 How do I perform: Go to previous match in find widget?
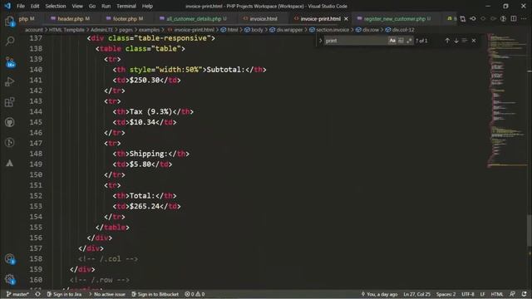(x=447, y=41)
